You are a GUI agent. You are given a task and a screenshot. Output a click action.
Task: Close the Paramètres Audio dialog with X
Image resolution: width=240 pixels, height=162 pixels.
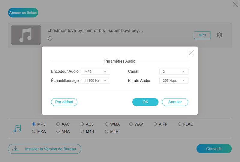coord(191,53)
